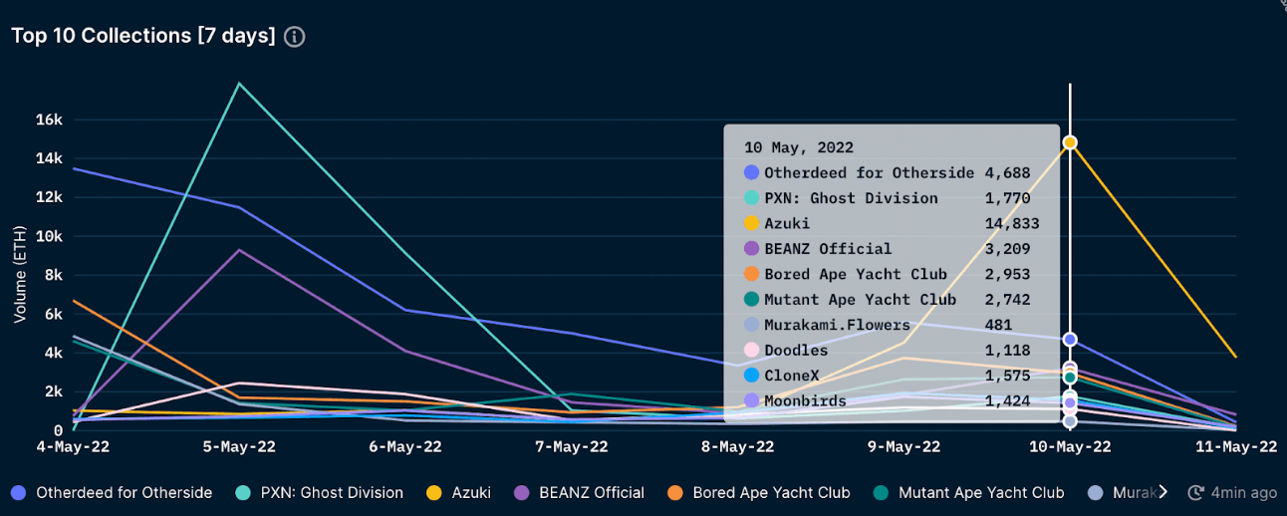Toggle Otherdeed for Otherside series in legend
This screenshot has height=516, width=1287.
coord(112,492)
